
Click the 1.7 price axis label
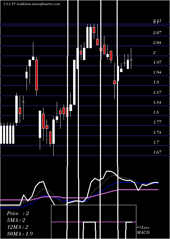[156, 142]
